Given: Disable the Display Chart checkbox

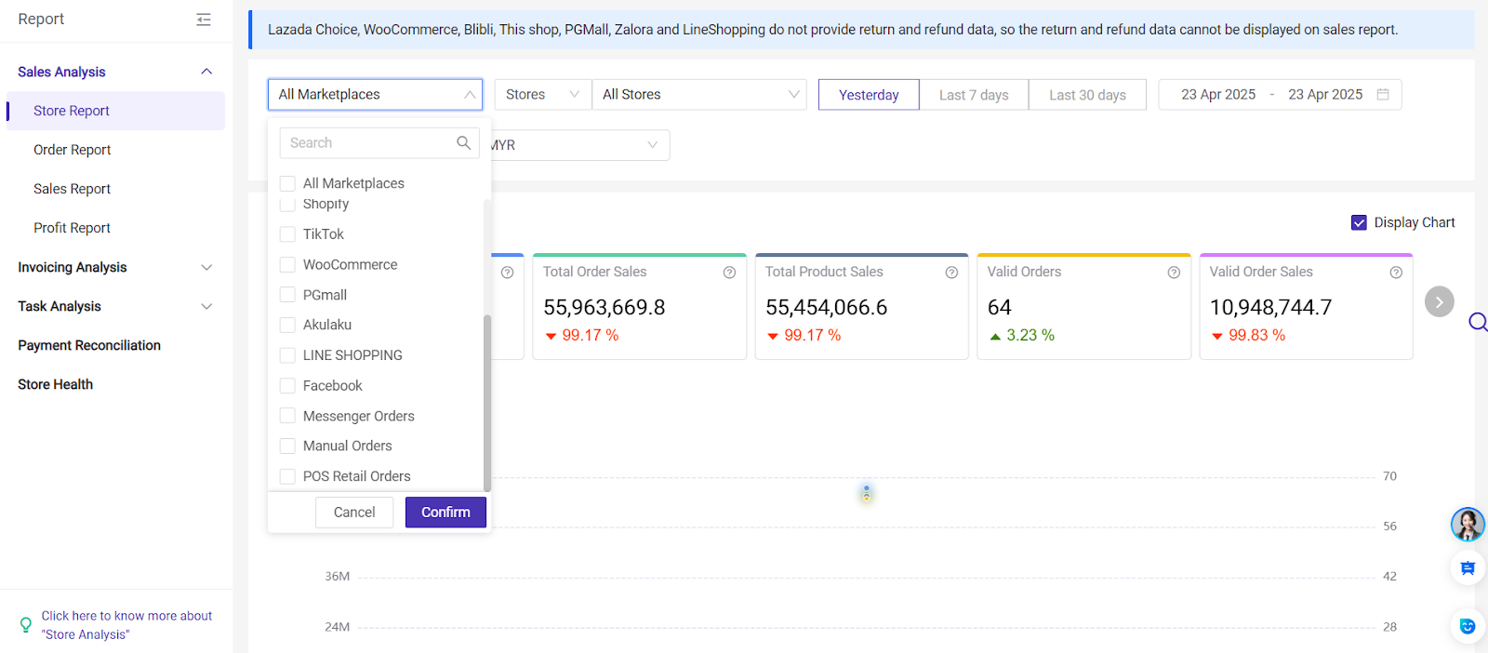Looking at the screenshot, I should tap(1359, 222).
